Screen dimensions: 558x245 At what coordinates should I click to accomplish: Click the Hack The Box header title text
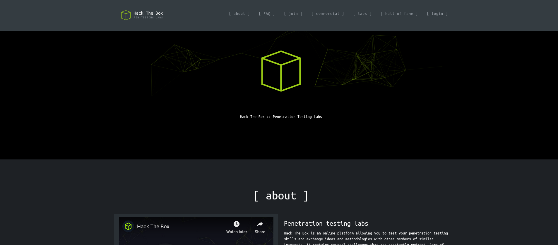pyautogui.click(x=148, y=13)
